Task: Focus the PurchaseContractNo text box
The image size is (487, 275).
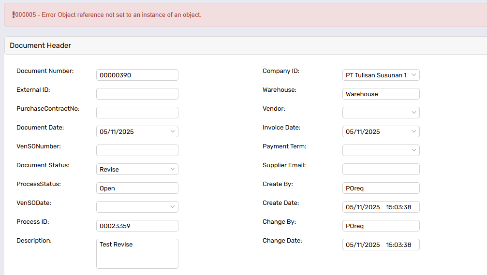Action: pos(137,113)
